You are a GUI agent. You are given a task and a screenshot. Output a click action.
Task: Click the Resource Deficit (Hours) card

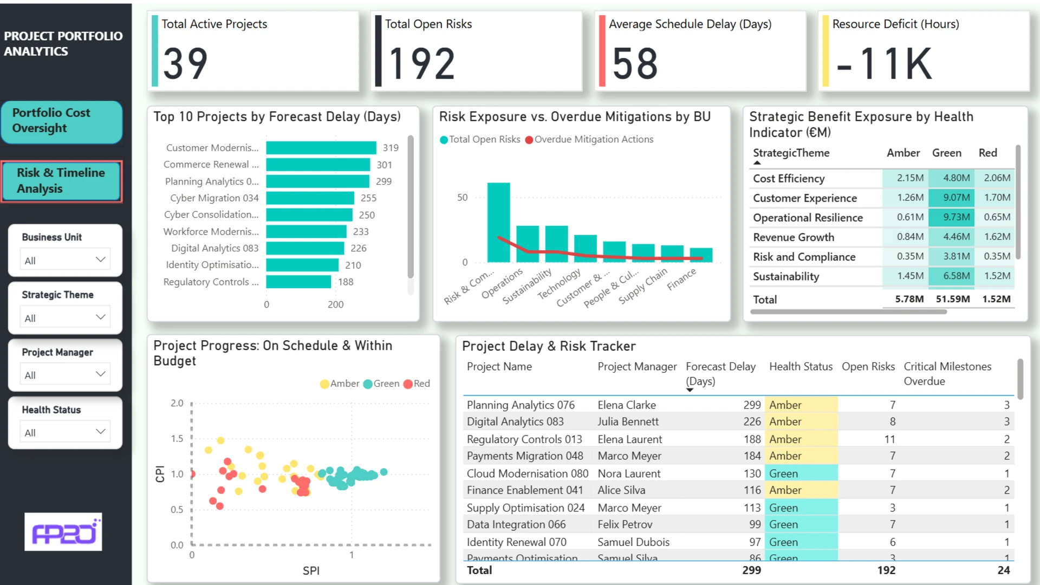[x=924, y=51]
